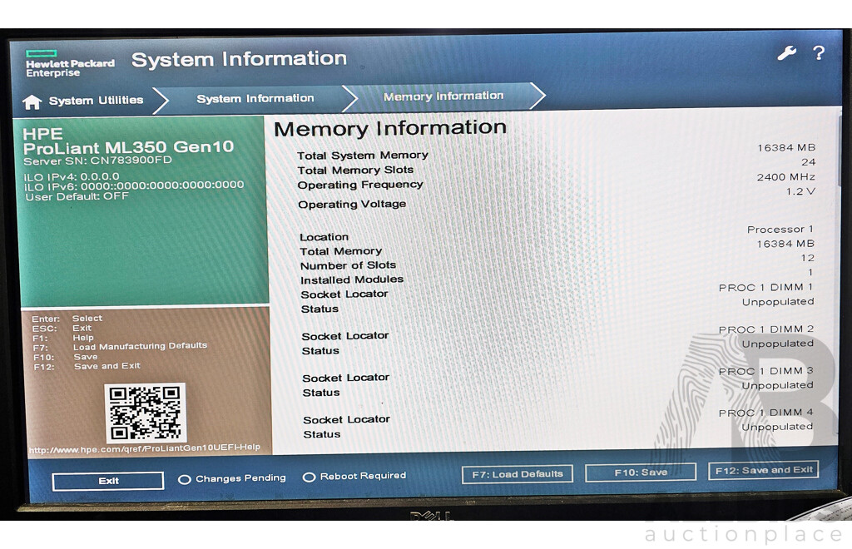
Task: Select the Memory Information breadcrumb
Action: click(x=443, y=96)
